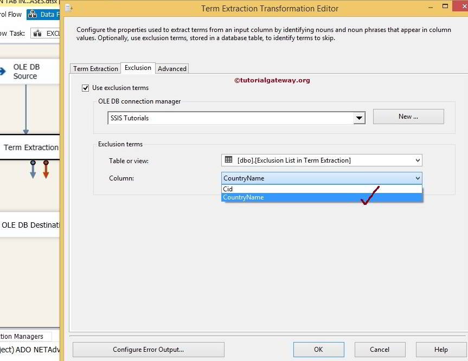Click the table icon beside Table or view
468x361 pixels.
click(x=227, y=160)
